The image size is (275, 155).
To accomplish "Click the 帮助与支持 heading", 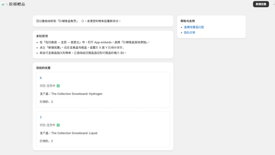I will [188, 21].
